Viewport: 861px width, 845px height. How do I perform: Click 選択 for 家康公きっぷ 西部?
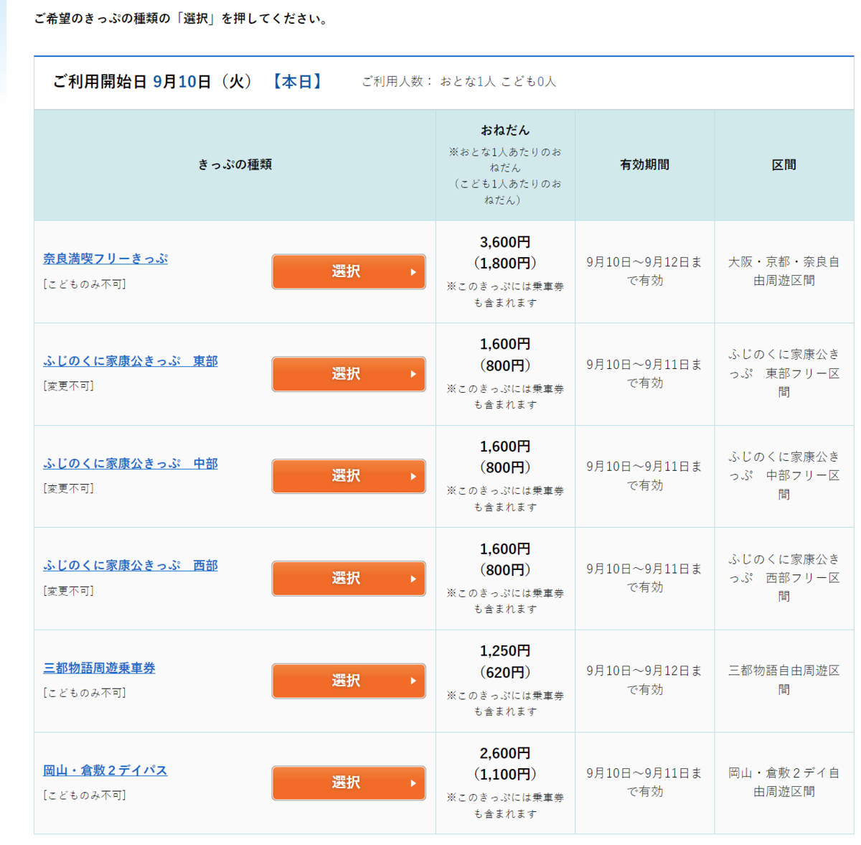[x=349, y=579]
